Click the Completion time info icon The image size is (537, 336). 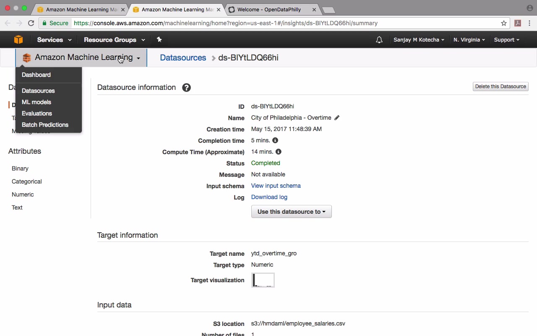[x=275, y=140]
